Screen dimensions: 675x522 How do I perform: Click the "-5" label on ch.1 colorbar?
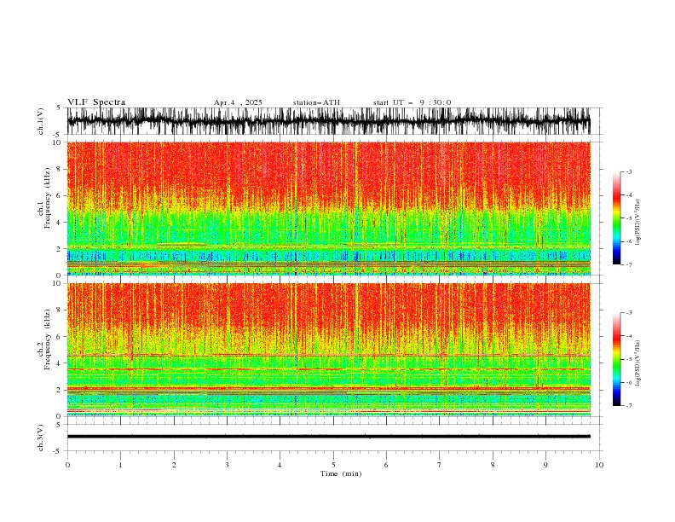(629, 218)
